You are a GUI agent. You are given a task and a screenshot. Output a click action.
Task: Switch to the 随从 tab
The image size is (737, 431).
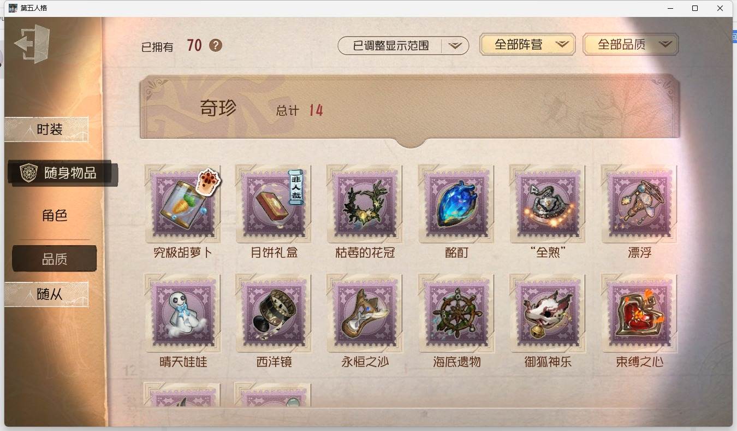(46, 294)
